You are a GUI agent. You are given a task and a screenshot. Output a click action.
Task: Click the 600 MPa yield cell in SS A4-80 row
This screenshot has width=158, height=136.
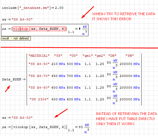(58, 88)
